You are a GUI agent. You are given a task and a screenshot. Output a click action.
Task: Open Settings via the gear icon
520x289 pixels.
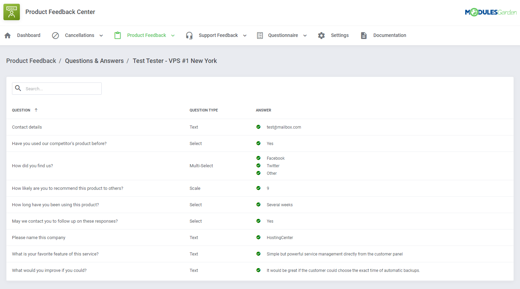[x=321, y=35]
